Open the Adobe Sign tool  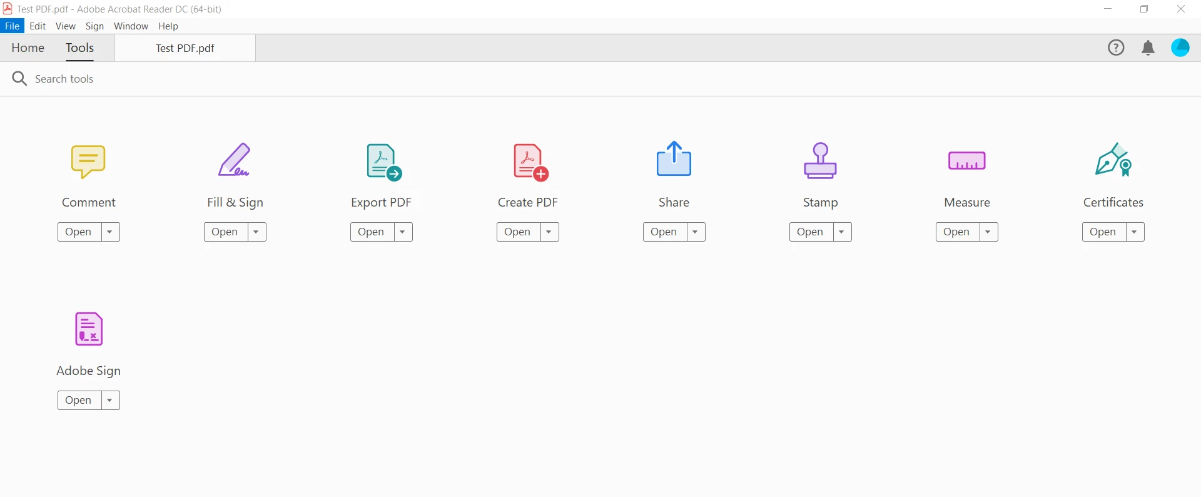coord(79,400)
